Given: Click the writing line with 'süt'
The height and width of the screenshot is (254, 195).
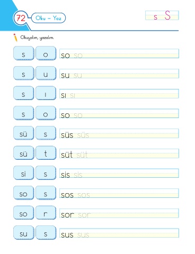Looking at the screenshot, I should [x=119, y=153].
